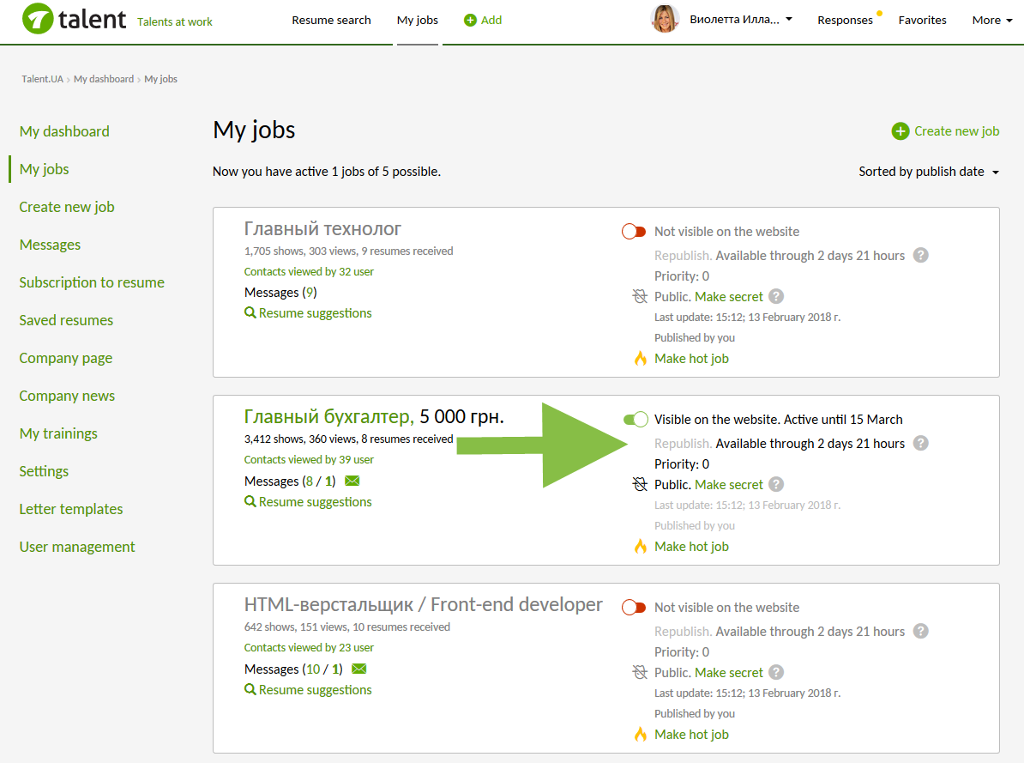
Task: Click Resume suggestions text for HTML-верстальщик
Action: [316, 690]
